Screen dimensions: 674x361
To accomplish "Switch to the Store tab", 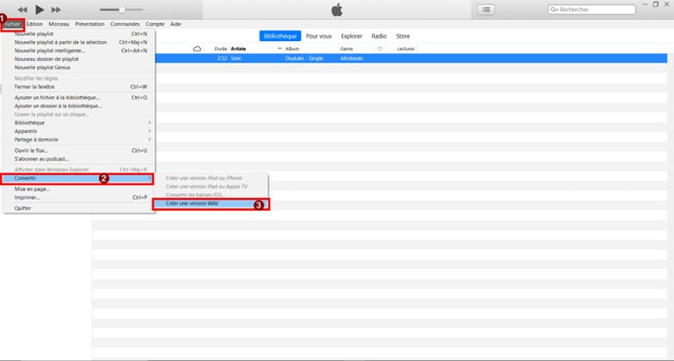I will click(x=402, y=36).
